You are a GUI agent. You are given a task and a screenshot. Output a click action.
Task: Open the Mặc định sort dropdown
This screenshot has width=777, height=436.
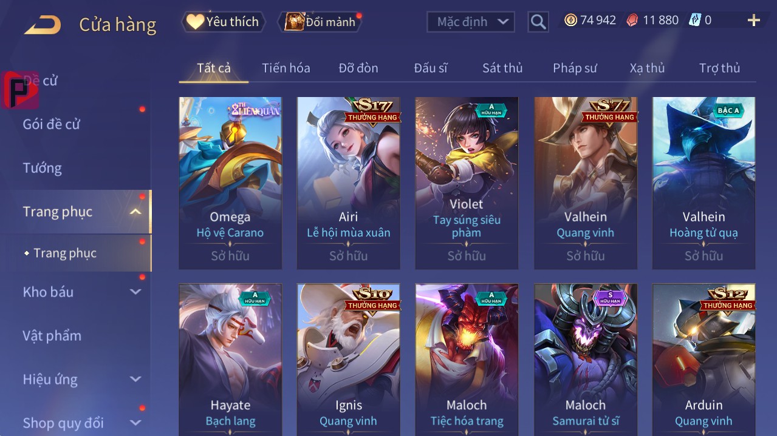pos(471,22)
